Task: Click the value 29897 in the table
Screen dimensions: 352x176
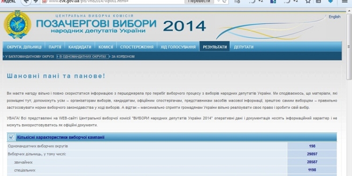Action: [x=312, y=154]
